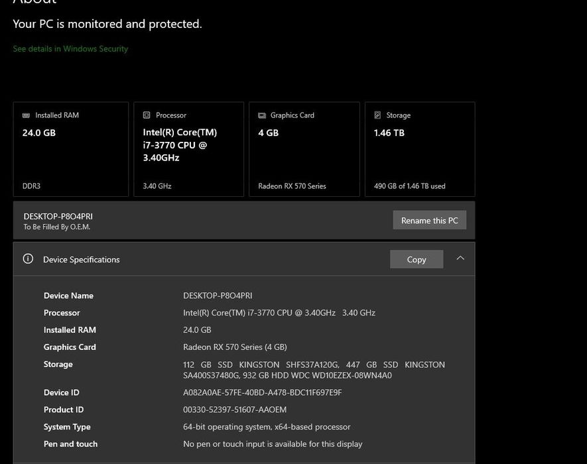This screenshot has height=464, width=587.
Task: Collapse the Device Specifications section chevron
Action: pyautogui.click(x=460, y=259)
